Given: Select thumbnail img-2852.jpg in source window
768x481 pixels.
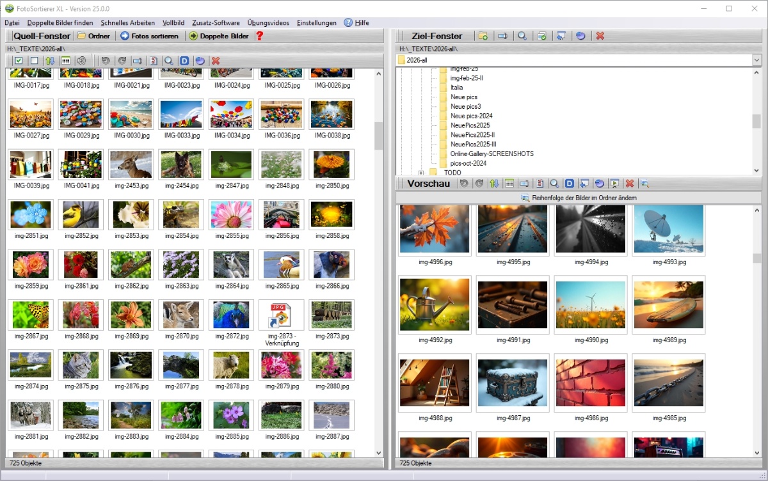Looking at the screenshot, I should 80,214.
